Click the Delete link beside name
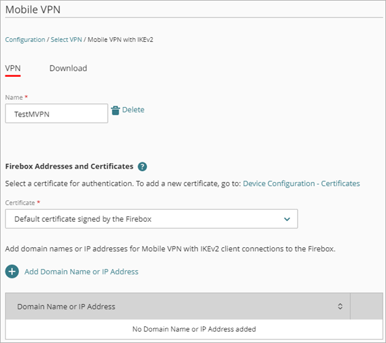Viewport: 386px width, 343px height. [133, 110]
